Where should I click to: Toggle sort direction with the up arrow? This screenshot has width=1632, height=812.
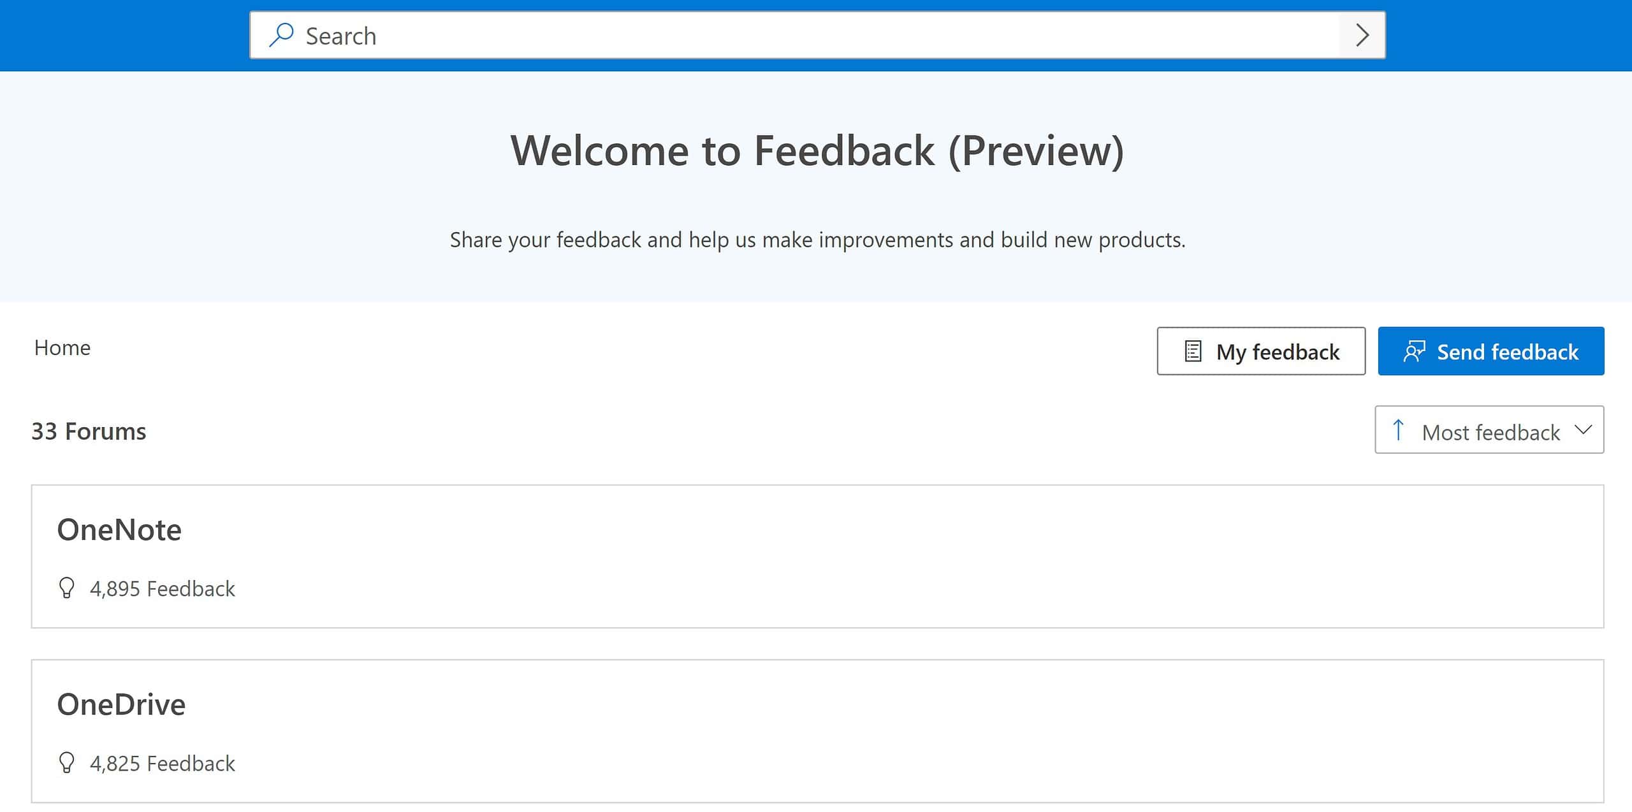(1398, 430)
